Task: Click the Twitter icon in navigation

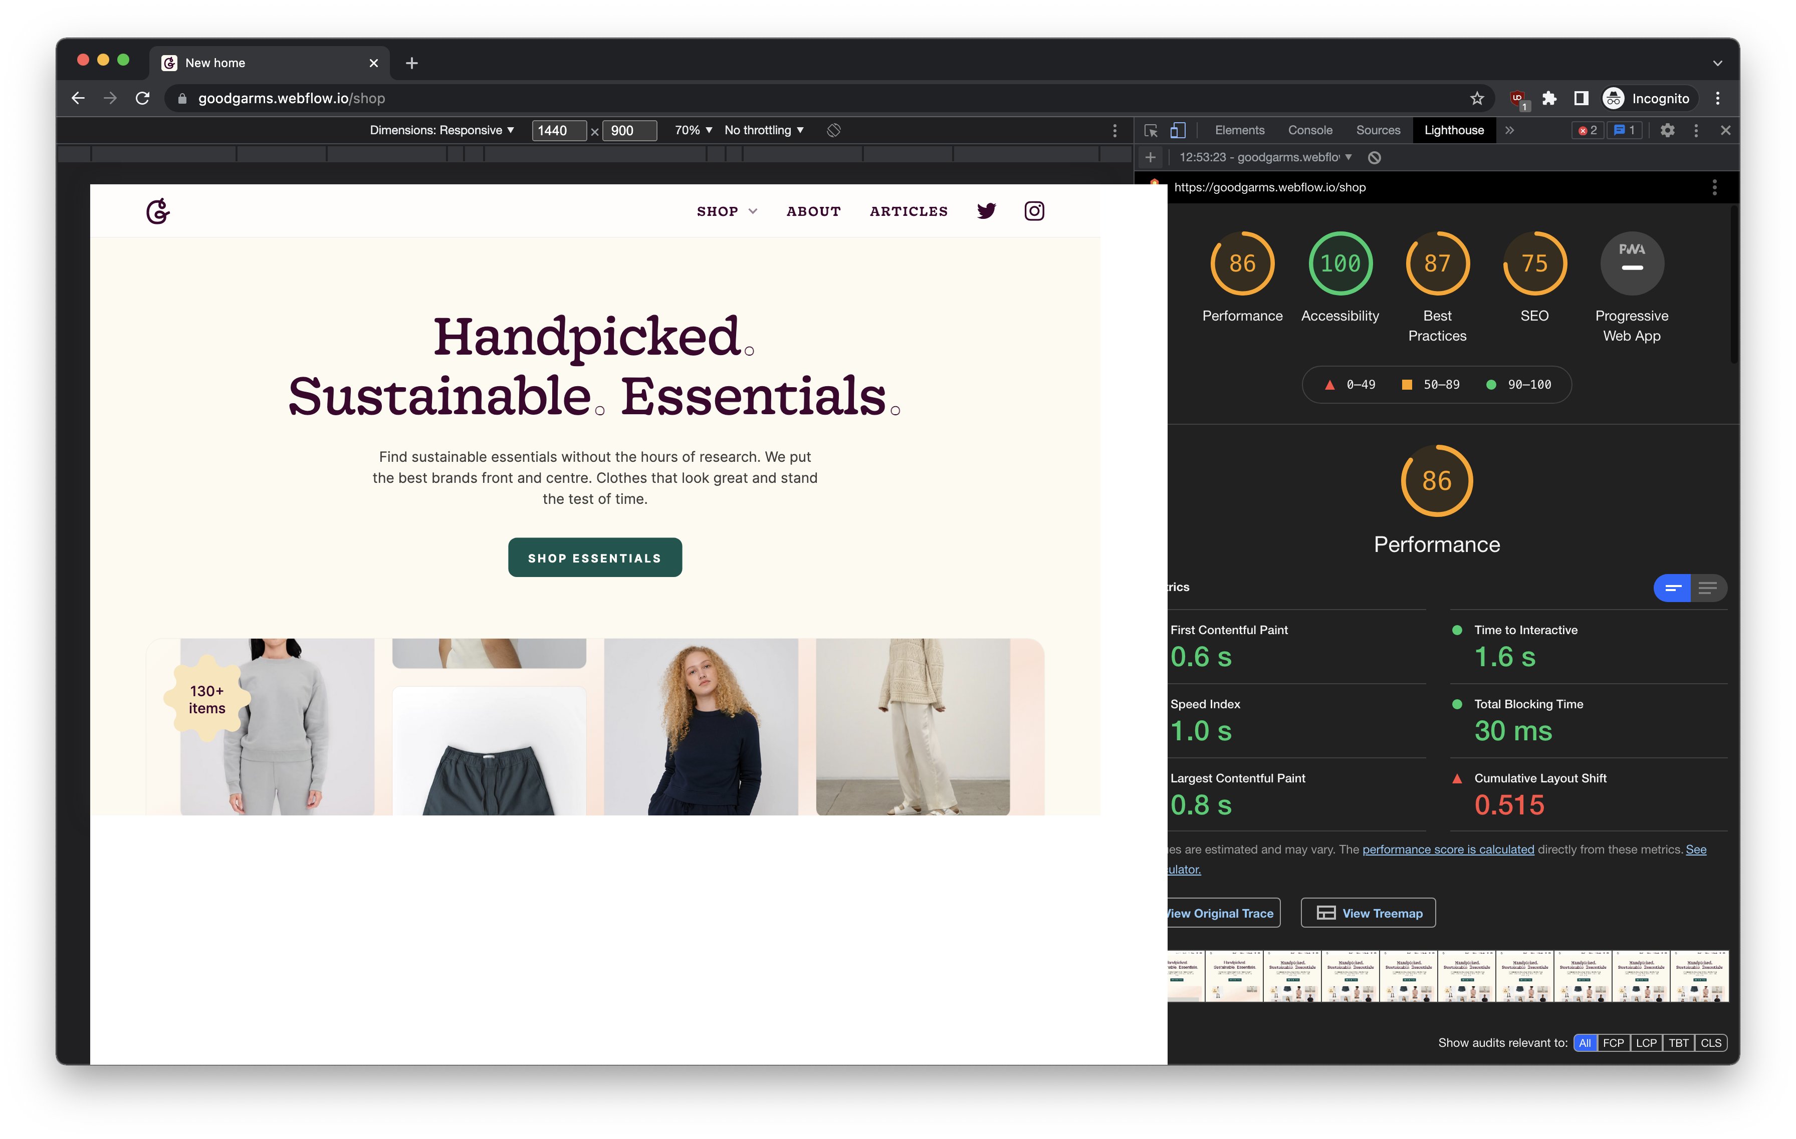Action: point(986,211)
